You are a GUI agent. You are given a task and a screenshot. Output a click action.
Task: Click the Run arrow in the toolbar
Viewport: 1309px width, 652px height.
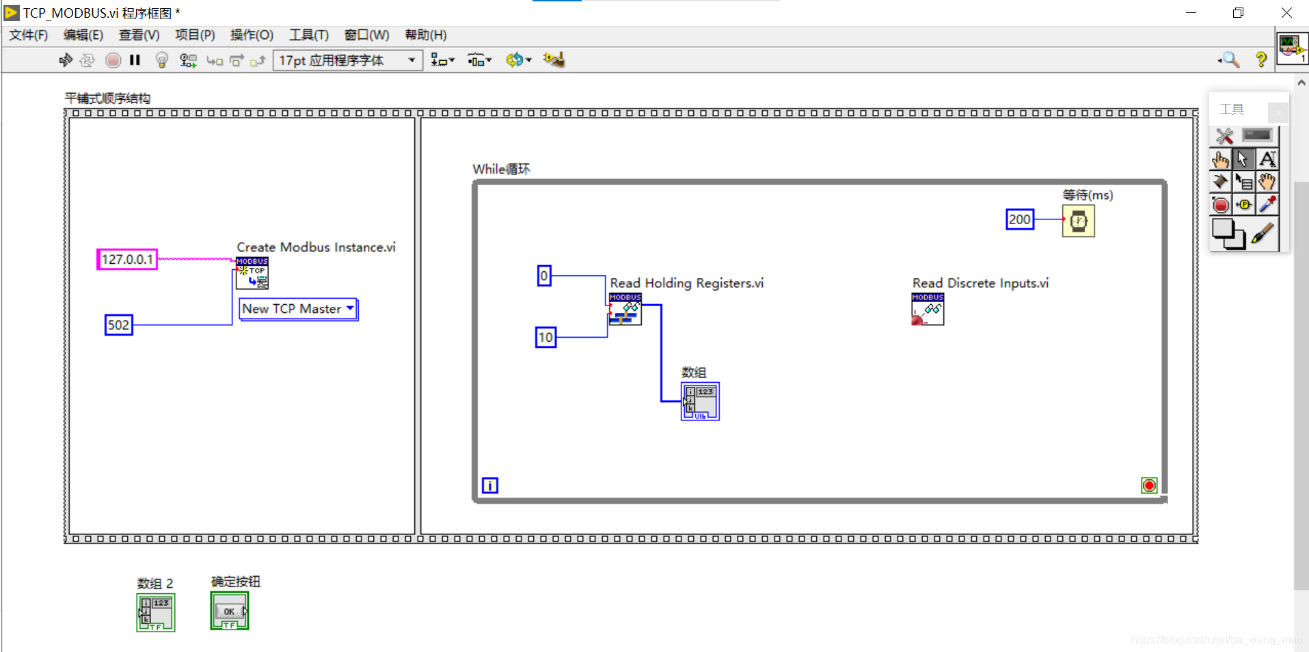[x=66, y=60]
